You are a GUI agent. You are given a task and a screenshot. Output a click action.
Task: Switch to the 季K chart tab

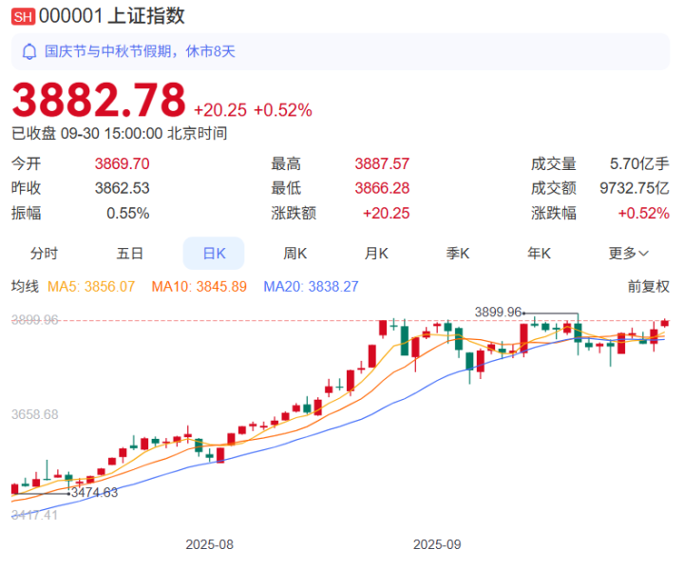tap(458, 253)
